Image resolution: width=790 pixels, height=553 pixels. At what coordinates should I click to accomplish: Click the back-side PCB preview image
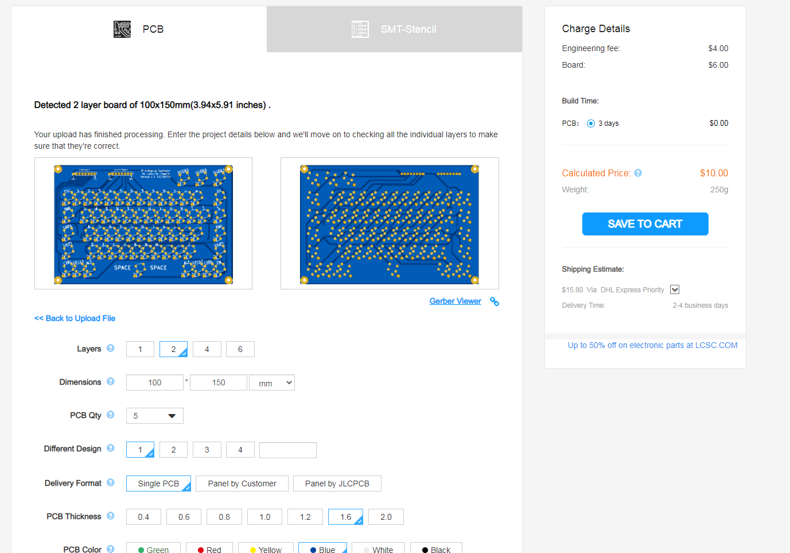click(390, 223)
